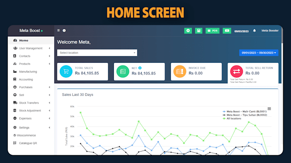Viewport: 291px width, 163px height.
Task: Toggle Meta Boost – Malir Cantt legend series
Action: 245,111
